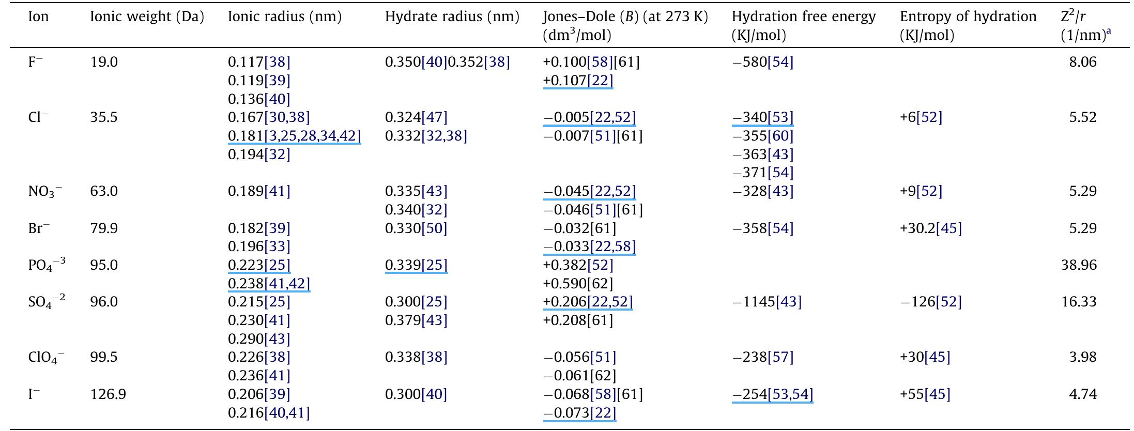
Task: Open the [3,25,28,34,42] citation after 0.181
Action: [x=312, y=136]
